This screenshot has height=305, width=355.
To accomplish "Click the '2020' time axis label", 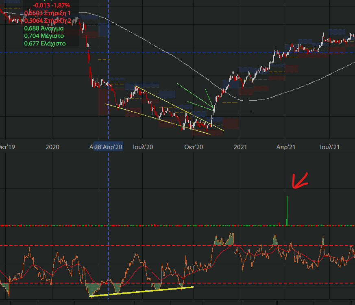I will pos(53,147).
